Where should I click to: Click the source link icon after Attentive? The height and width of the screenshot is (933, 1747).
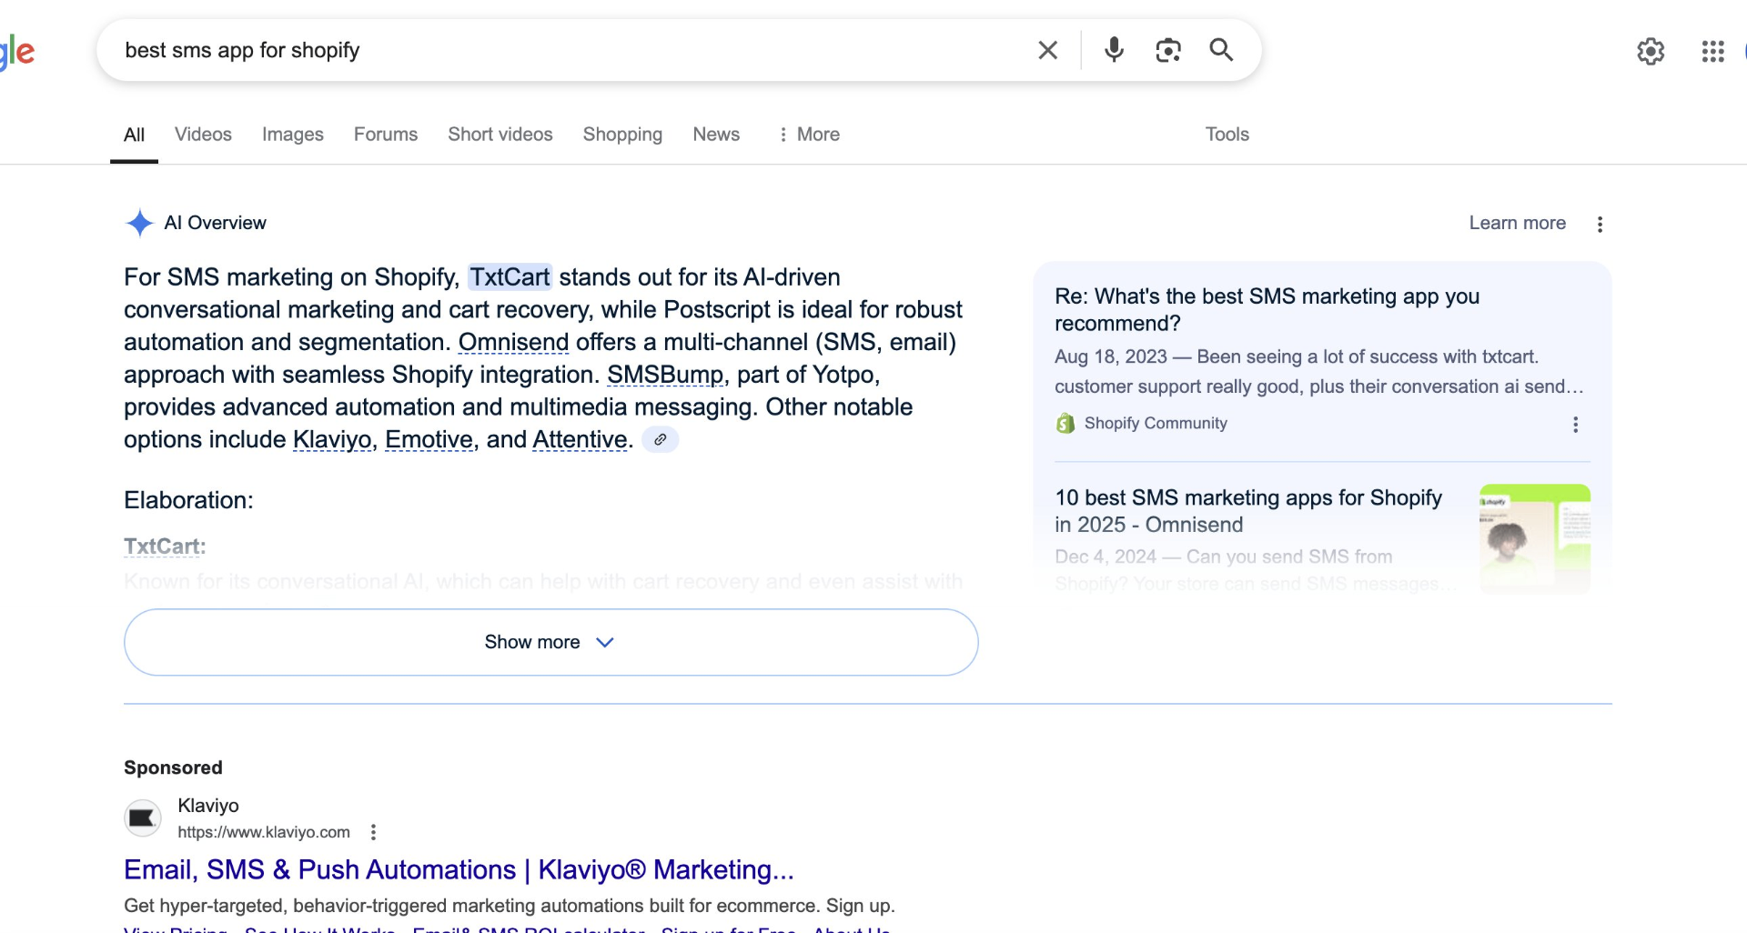coord(661,440)
